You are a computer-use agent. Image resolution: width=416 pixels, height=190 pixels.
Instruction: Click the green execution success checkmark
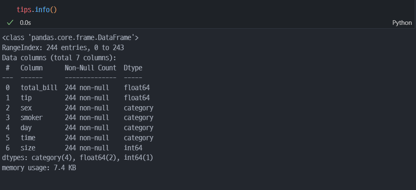tap(10, 23)
